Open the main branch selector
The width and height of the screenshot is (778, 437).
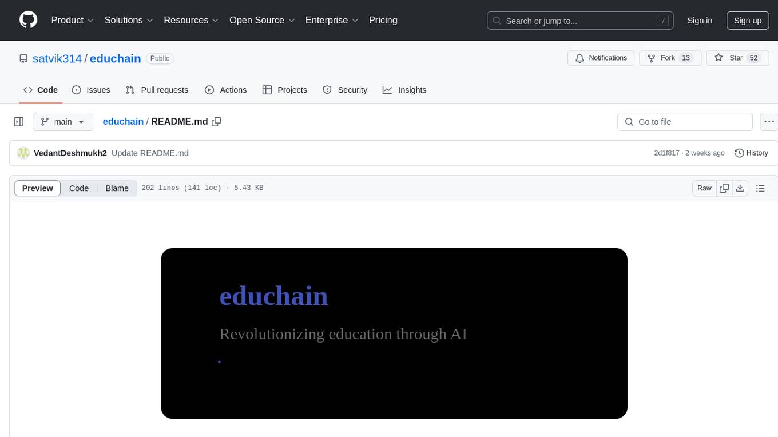coord(63,122)
